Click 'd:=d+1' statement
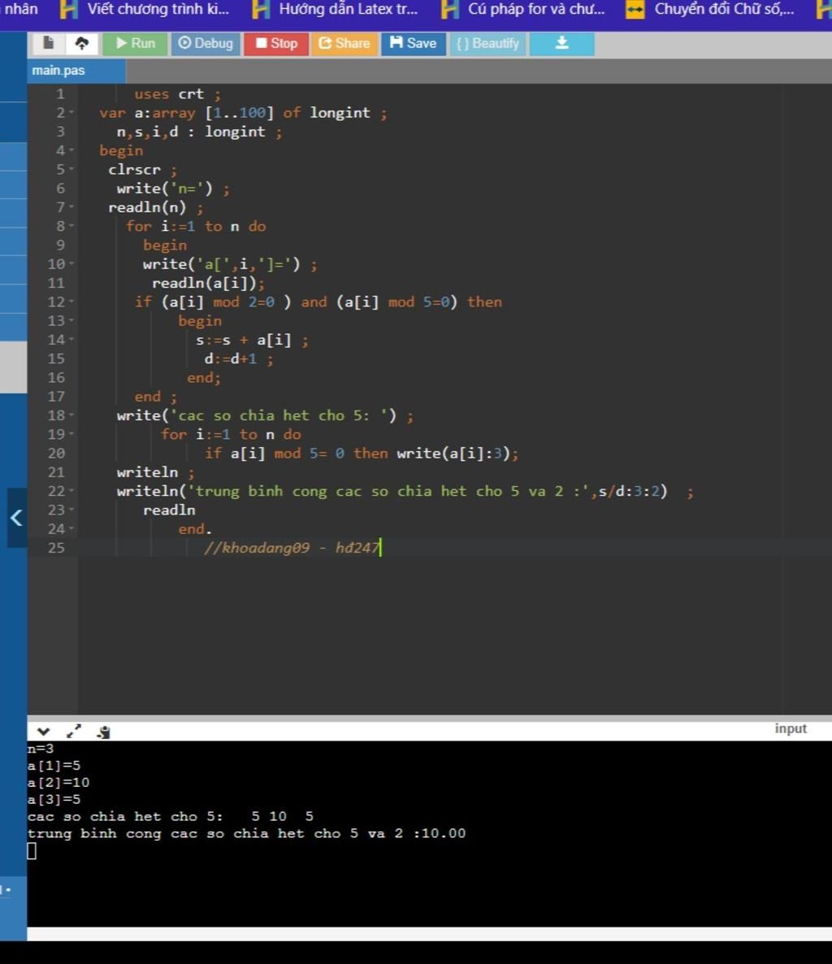This screenshot has height=964, width=832. click(x=231, y=359)
